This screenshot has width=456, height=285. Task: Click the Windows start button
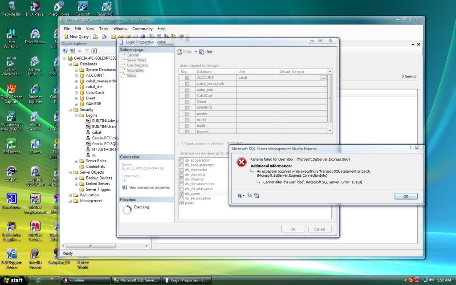pos(13,281)
